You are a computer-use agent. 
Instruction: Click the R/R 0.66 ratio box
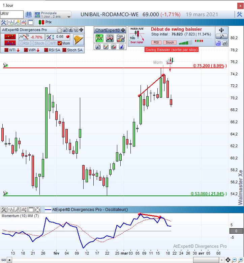pos(58,37)
